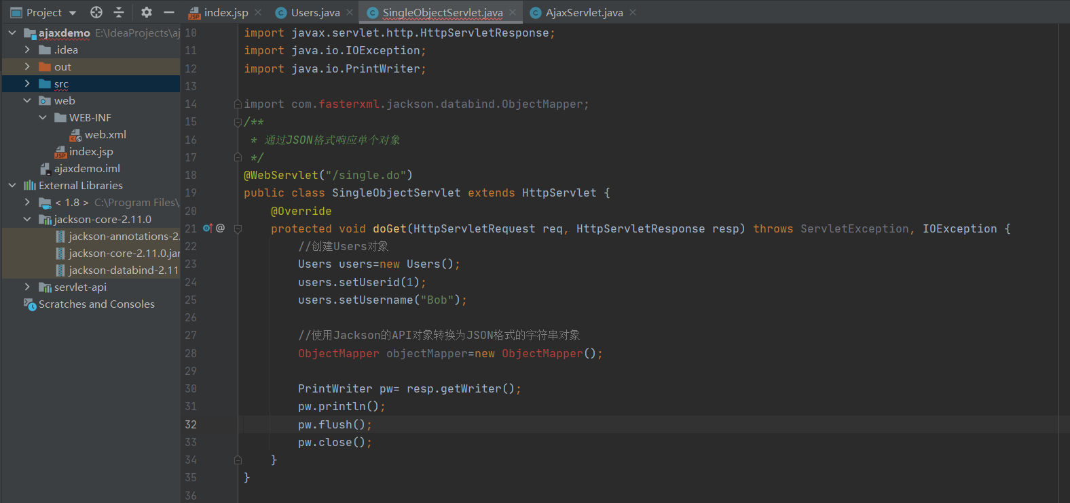This screenshot has width=1070, height=503.
Task: Switch to the AjaxServlet.java tab
Action: click(x=584, y=12)
